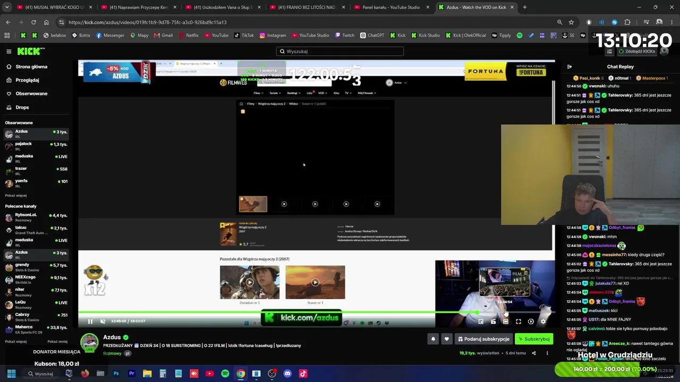Toggle follow heart for Azdus

[446, 339]
